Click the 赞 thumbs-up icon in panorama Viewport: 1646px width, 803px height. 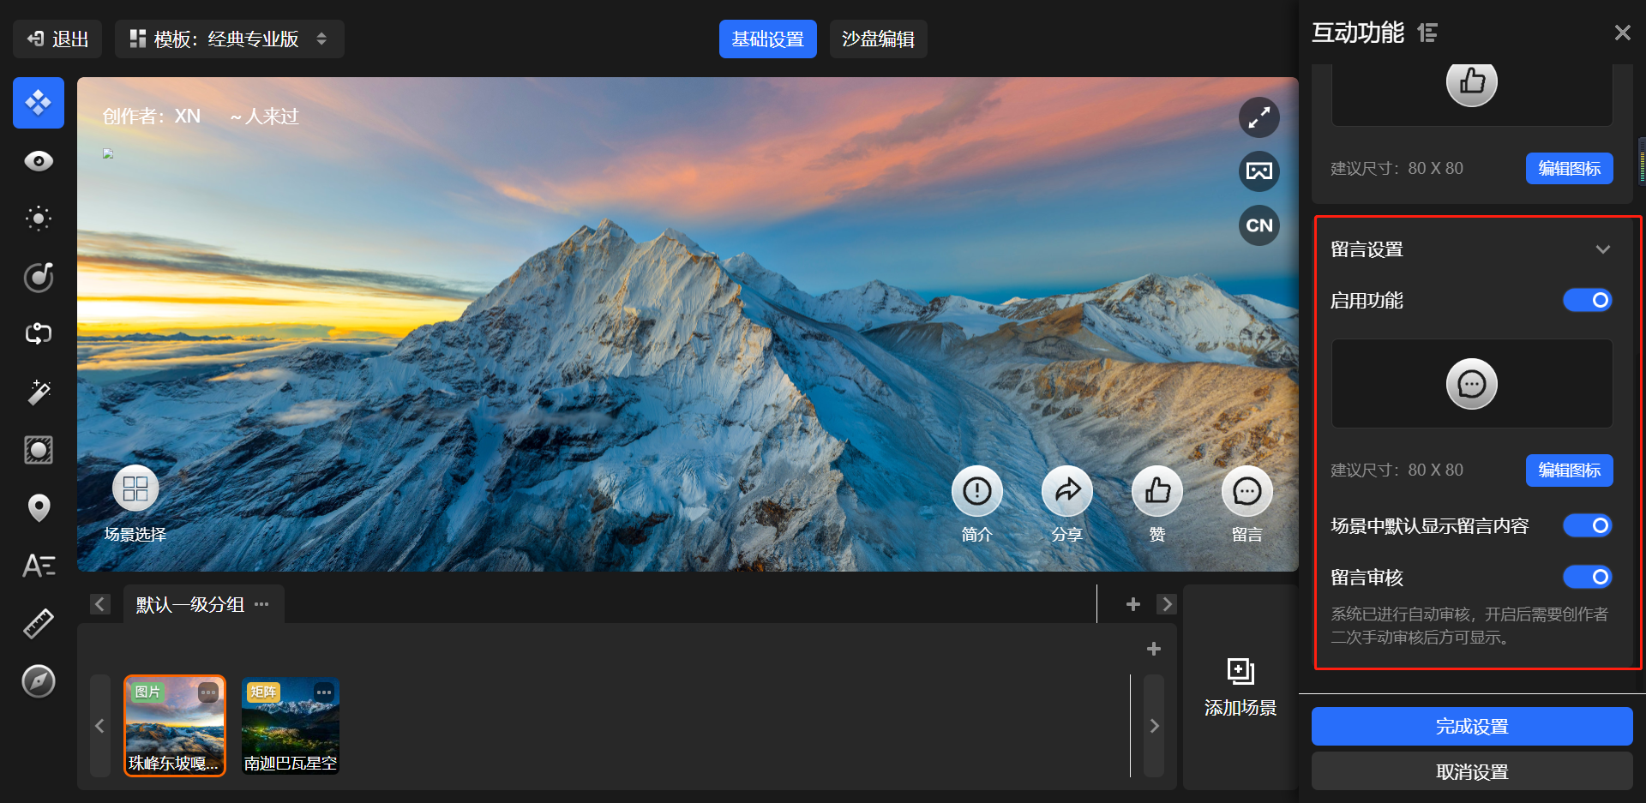pyautogui.click(x=1156, y=491)
